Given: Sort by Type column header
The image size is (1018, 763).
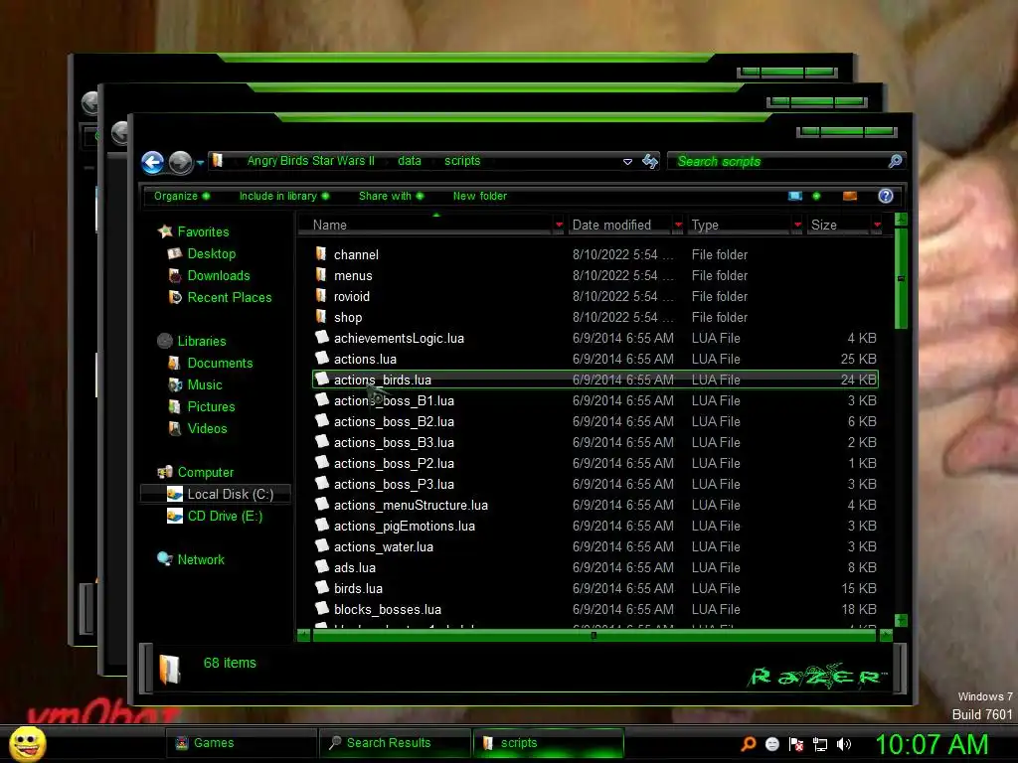Looking at the screenshot, I should tap(739, 226).
